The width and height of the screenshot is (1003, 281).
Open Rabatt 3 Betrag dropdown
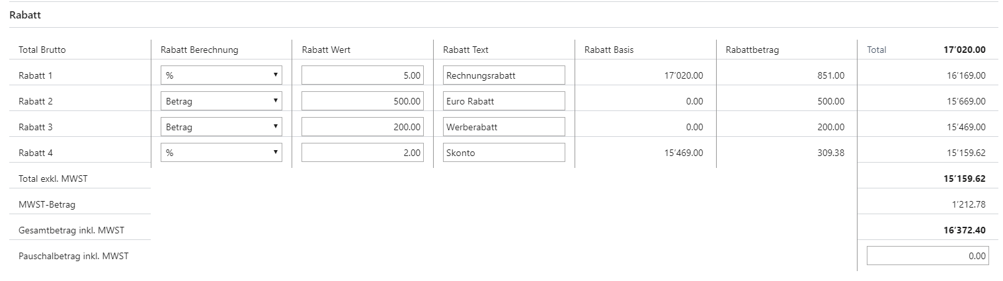(221, 127)
